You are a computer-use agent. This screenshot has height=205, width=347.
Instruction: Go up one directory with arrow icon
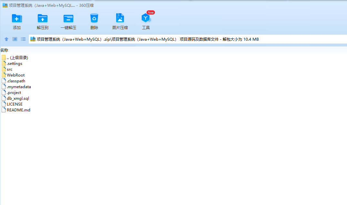pos(6,39)
